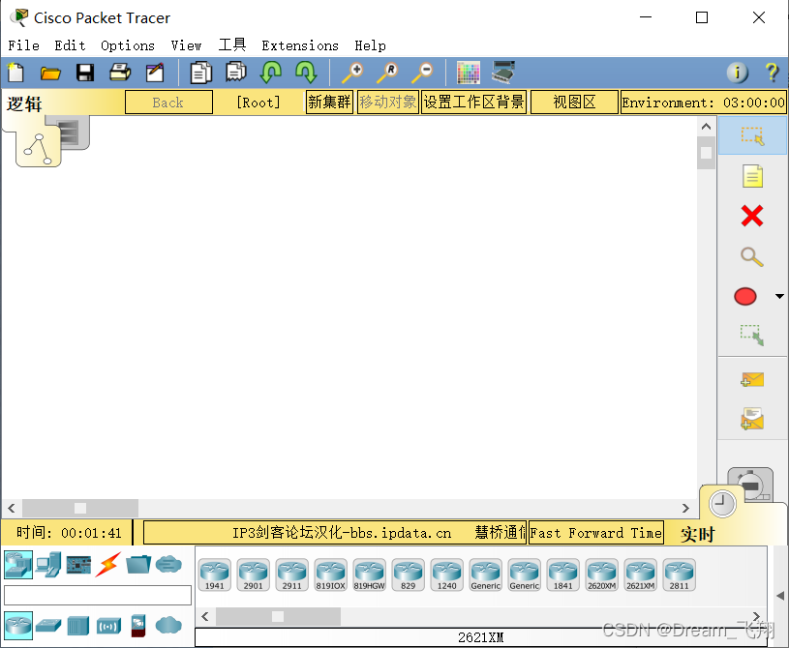Click the Environment 03:00:00 button
Image resolution: width=789 pixels, height=648 pixels.
(x=704, y=103)
